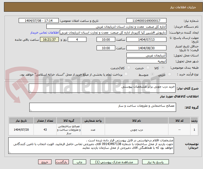Click the پاسخ به نیاز button

tap(155, 162)
